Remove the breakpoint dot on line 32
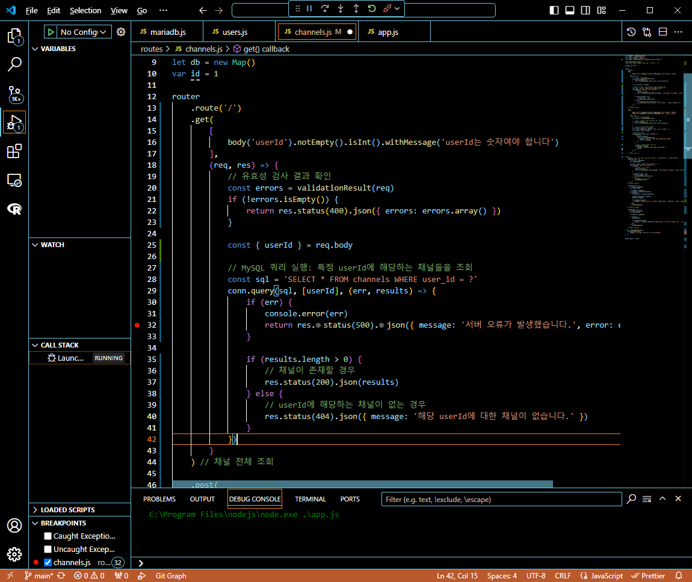This screenshot has height=582, width=692. point(137,325)
